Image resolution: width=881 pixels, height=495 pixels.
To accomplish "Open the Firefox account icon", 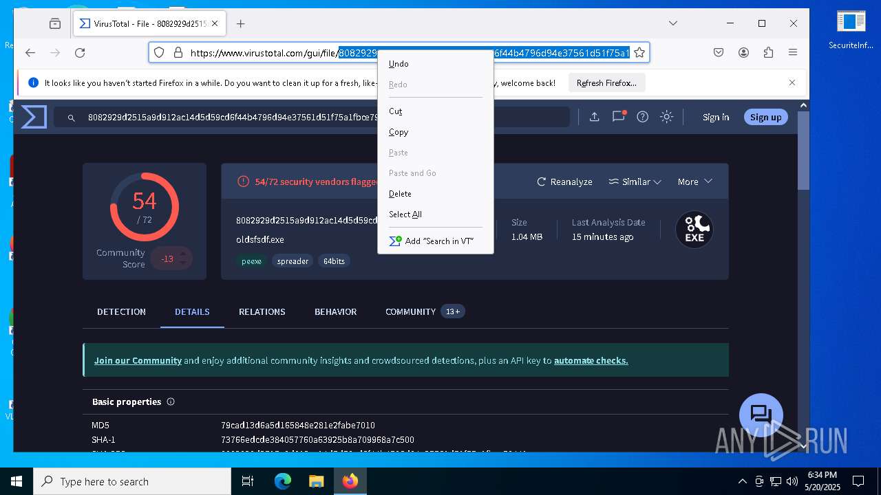I will point(743,52).
